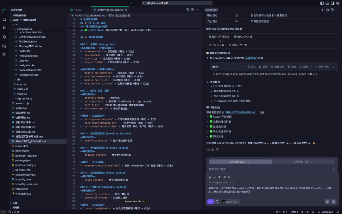The height and width of the screenshot is (214, 342).
Task: Select the ANALYTICS_README.md editor tab
Action: (x=110, y=10)
